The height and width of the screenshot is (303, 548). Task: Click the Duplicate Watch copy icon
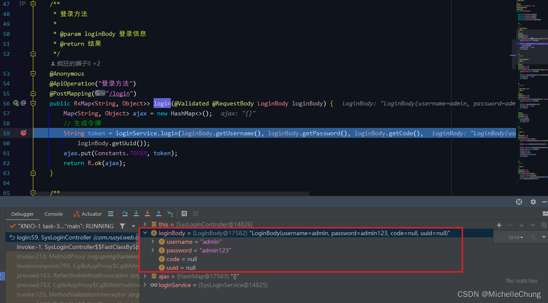coord(544,225)
